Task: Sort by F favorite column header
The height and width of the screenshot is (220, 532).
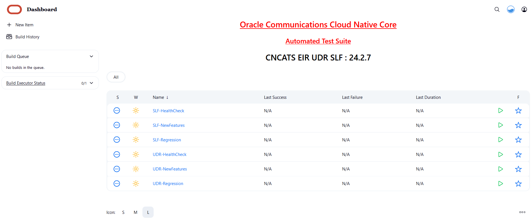Action: click(x=518, y=97)
